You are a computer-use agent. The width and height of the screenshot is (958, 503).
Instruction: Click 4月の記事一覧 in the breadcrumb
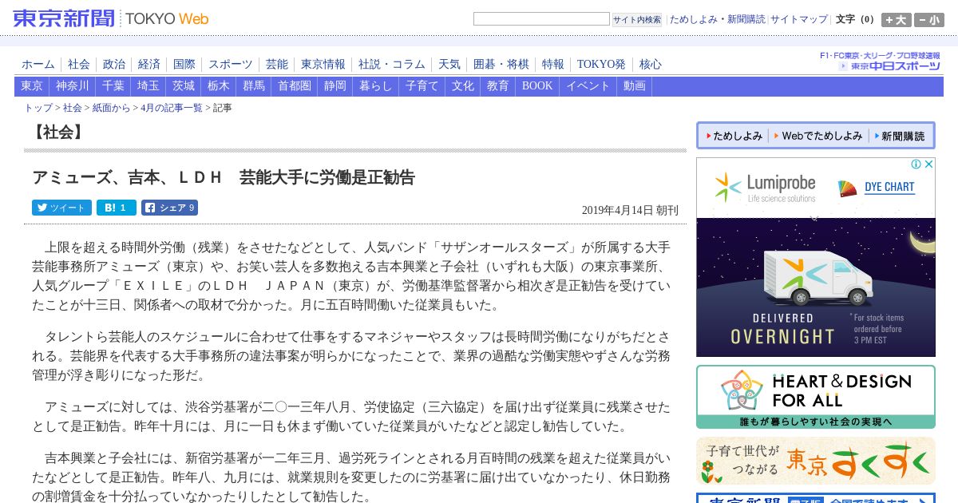click(x=172, y=108)
